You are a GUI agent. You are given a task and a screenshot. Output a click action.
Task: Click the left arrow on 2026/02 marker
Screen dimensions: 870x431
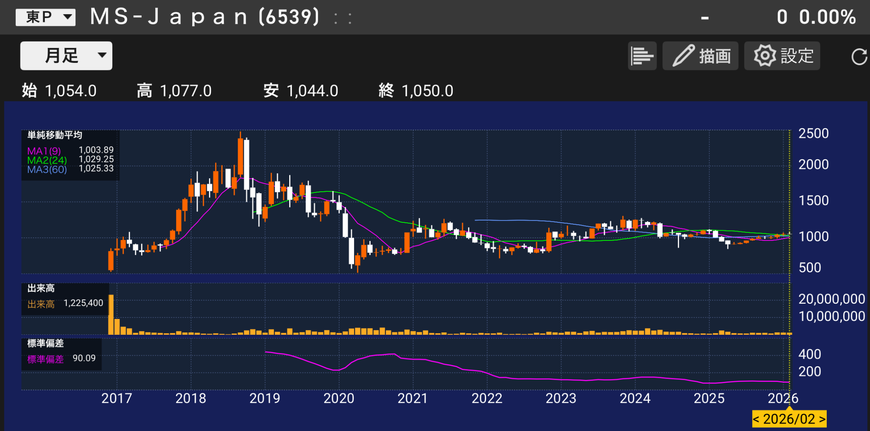point(756,419)
